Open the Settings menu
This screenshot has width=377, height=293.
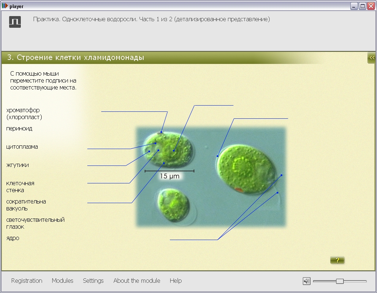point(93,281)
